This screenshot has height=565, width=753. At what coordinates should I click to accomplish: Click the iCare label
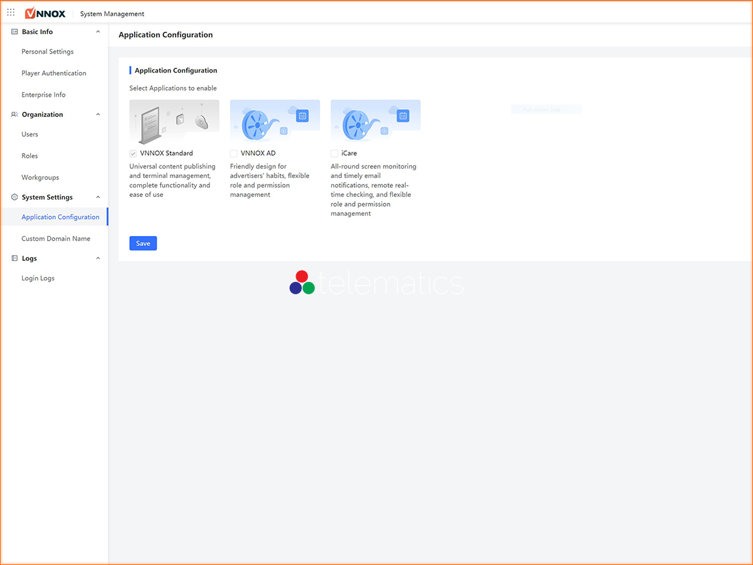coord(349,153)
